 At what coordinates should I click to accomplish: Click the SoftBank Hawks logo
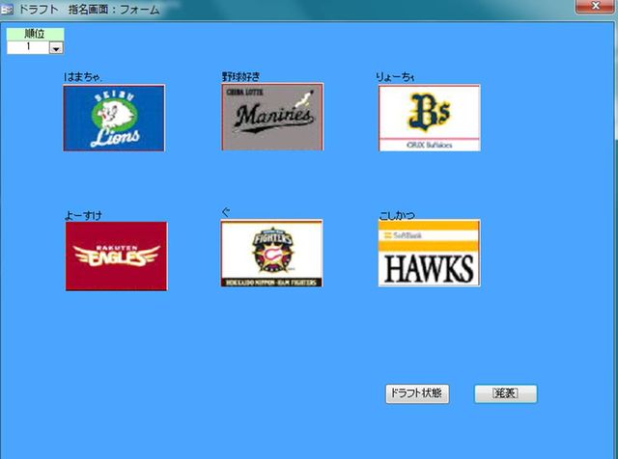click(x=429, y=254)
